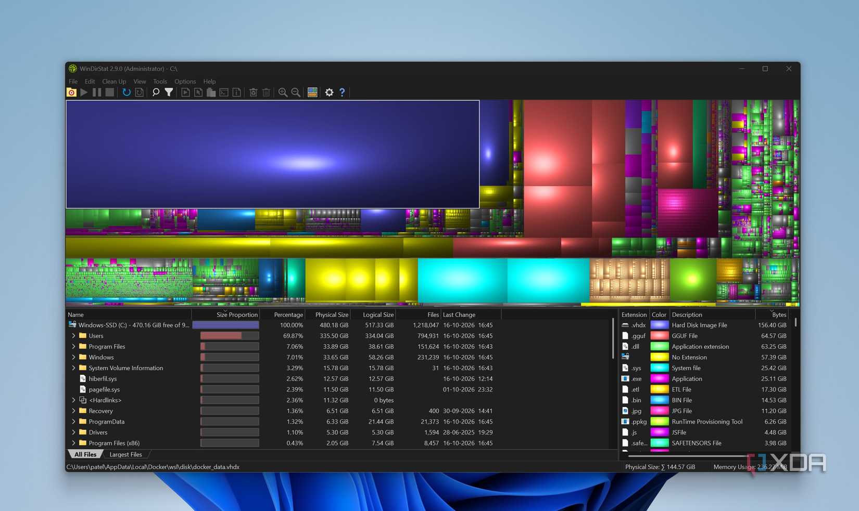The image size is (859, 511).
Task: Expand the ProgramData folder
Action: pos(73,422)
